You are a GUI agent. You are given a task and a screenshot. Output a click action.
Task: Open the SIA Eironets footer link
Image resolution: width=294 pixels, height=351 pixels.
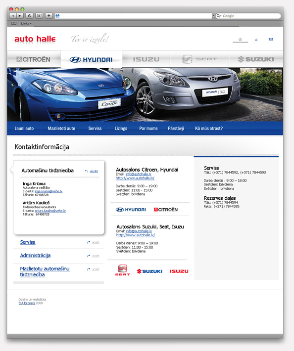pos(27,303)
